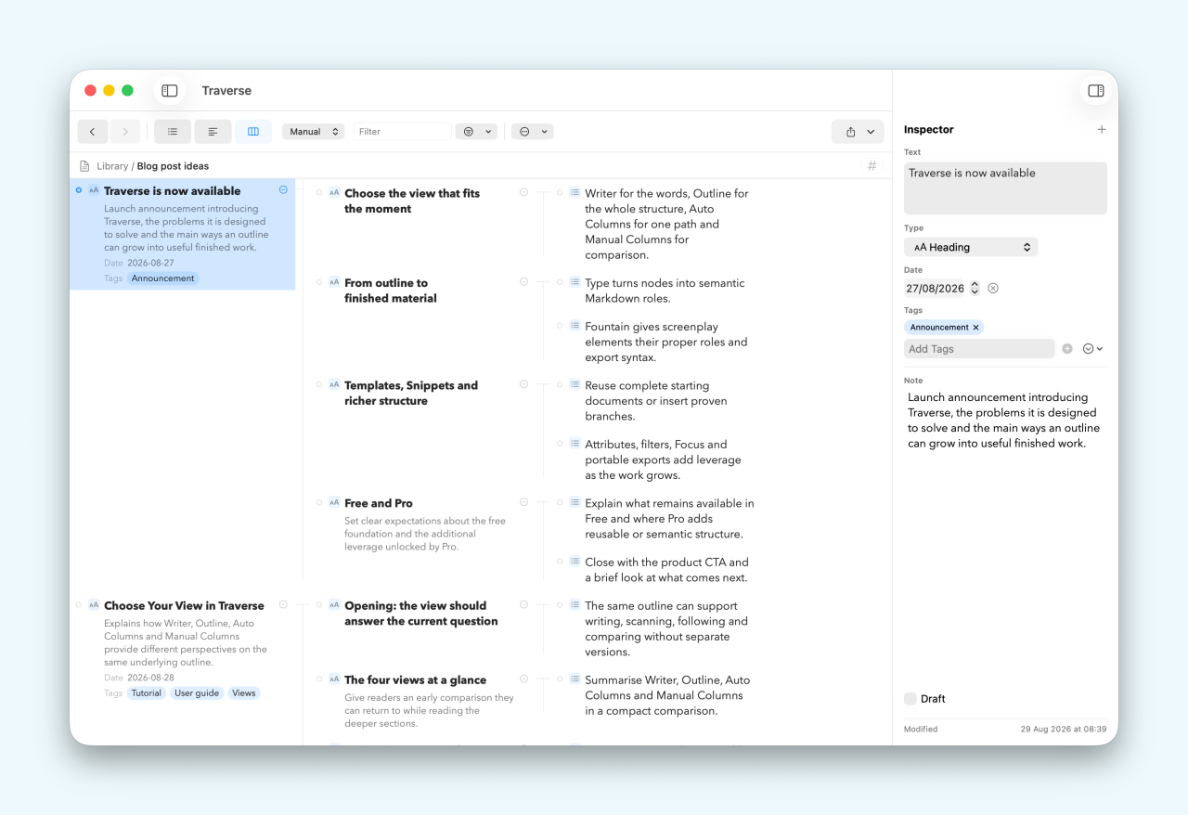Viewport: 1188px width, 815px height.
Task: Click body icon beside 'Type turns nodes'
Action: 575,282
